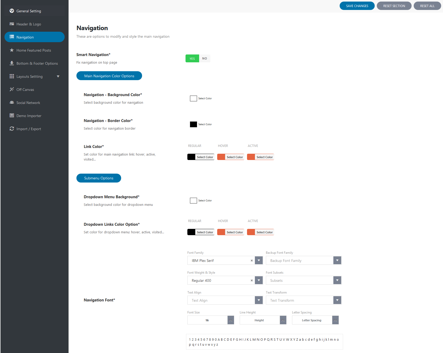The height and width of the screenshot is (353, 443).
Task: Click the Save Changes button
Action: [357, 6]
